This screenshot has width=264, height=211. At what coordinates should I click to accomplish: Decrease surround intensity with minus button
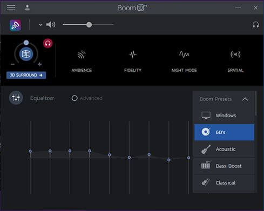(x=12, y=64)
